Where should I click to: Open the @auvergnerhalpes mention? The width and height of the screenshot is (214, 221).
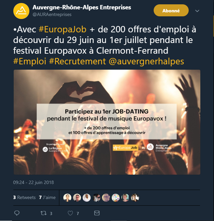click(x=146, y=61)
